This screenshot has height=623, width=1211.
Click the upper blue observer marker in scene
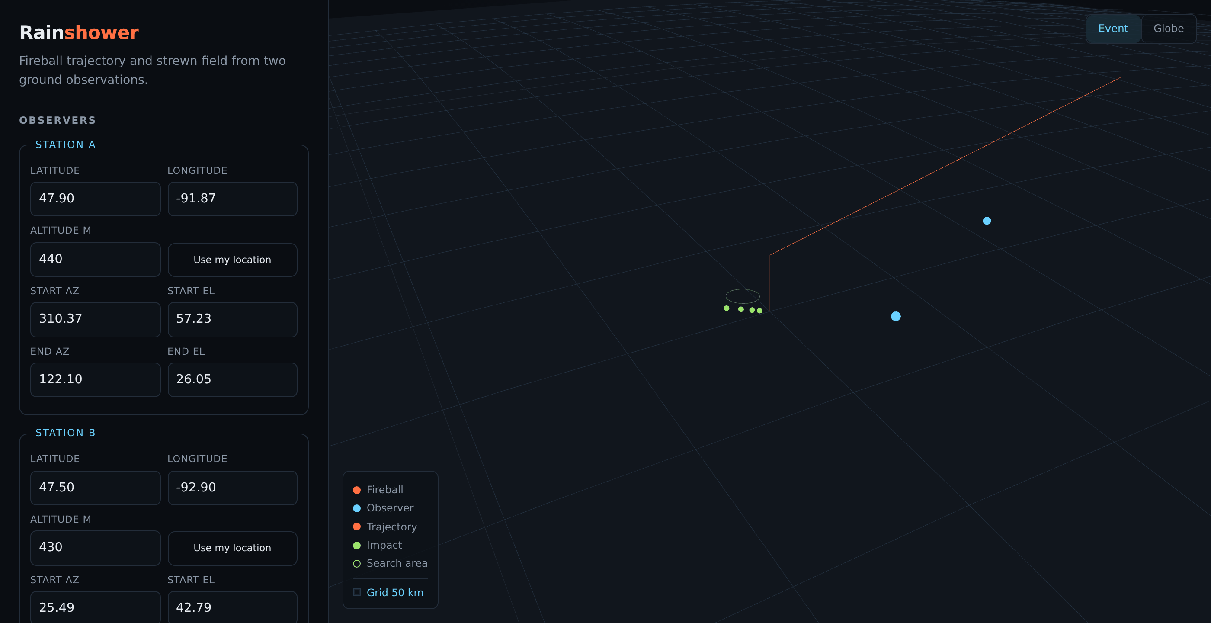pos(987,221)
